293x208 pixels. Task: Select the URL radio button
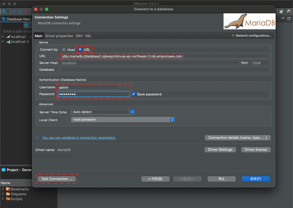point(80,49)
